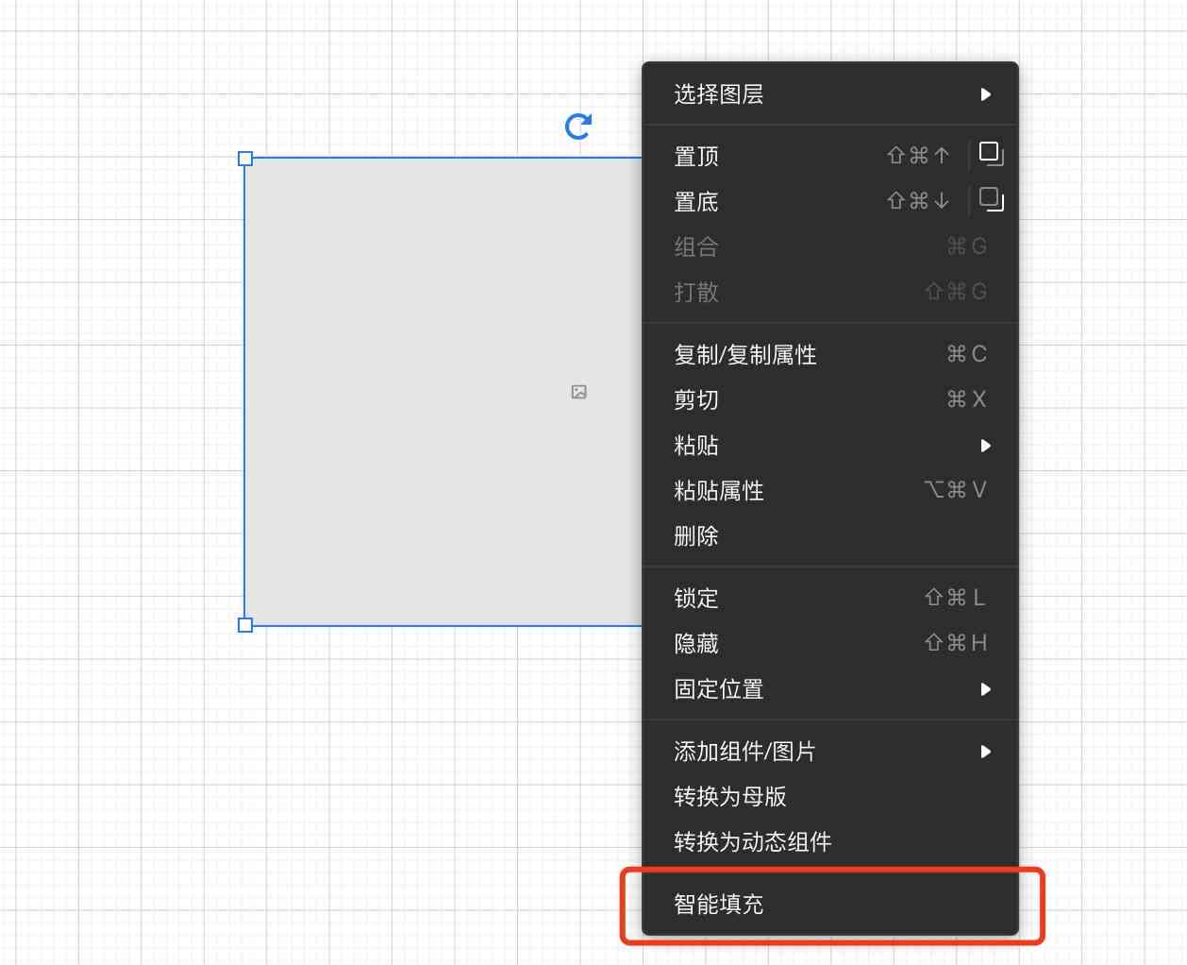Choose 智能填充 at the menu bottom

[829, 905]
